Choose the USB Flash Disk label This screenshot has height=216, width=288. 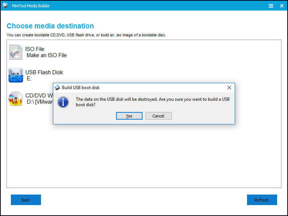pos(44,72)
